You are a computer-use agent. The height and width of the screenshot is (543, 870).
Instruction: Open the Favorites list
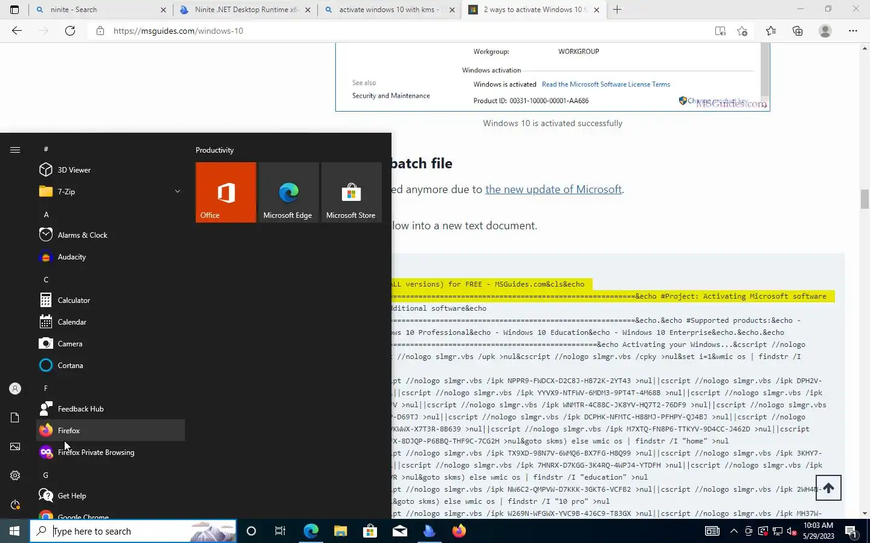[x=771, y=31]
